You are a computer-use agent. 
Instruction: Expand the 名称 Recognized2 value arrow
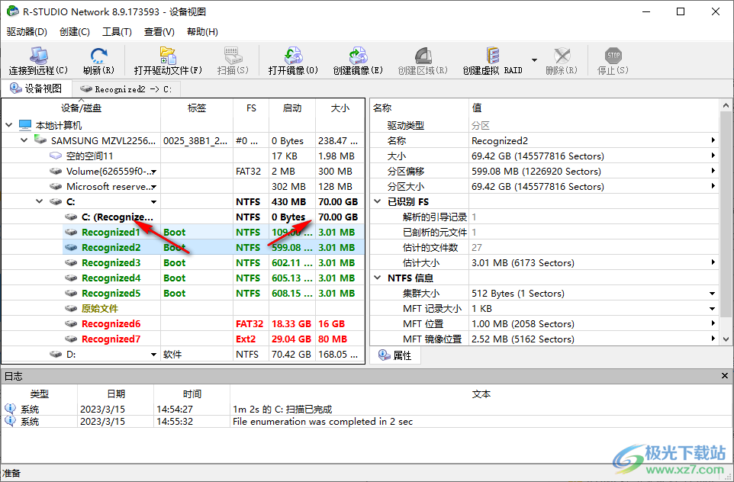pyautogui.click(x=713, y=140)
